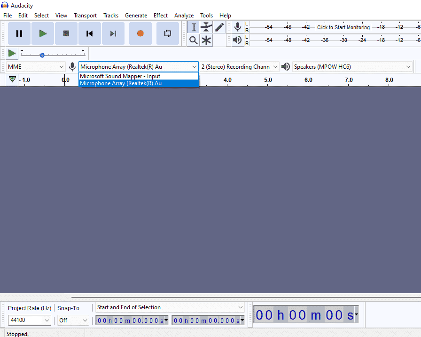
Task: Open the Edit menu
Action: [23, 16]
